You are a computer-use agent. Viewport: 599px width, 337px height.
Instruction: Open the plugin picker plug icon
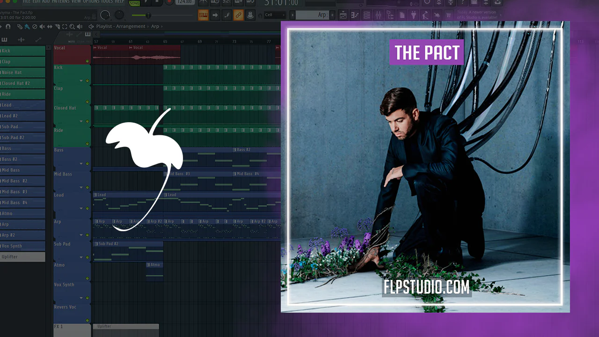pyautogui.click(x=413, y=15)
